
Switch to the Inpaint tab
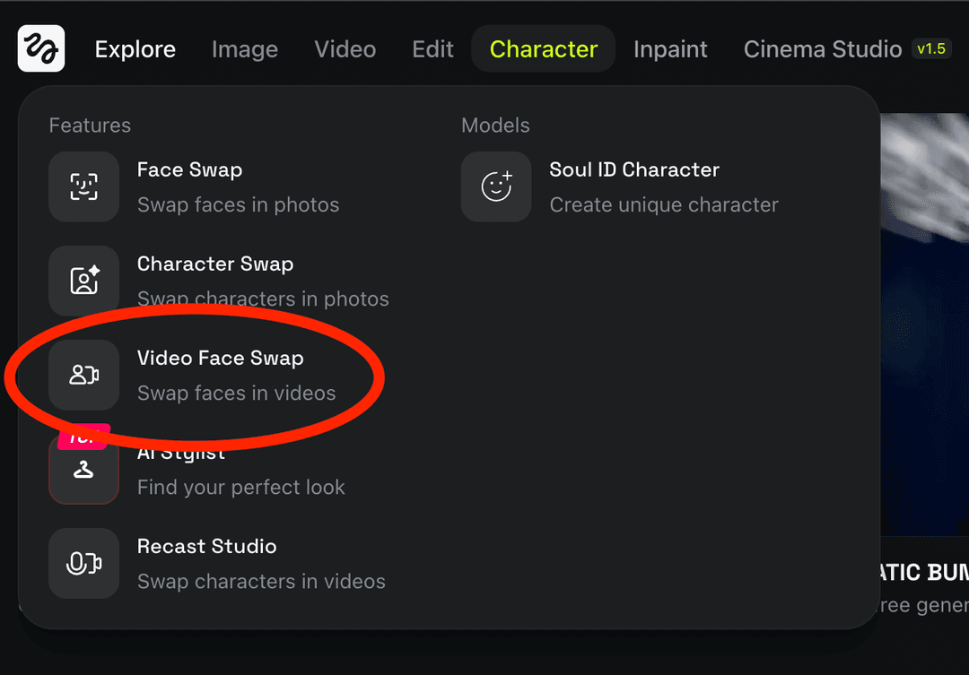click(x=670, y=49)
